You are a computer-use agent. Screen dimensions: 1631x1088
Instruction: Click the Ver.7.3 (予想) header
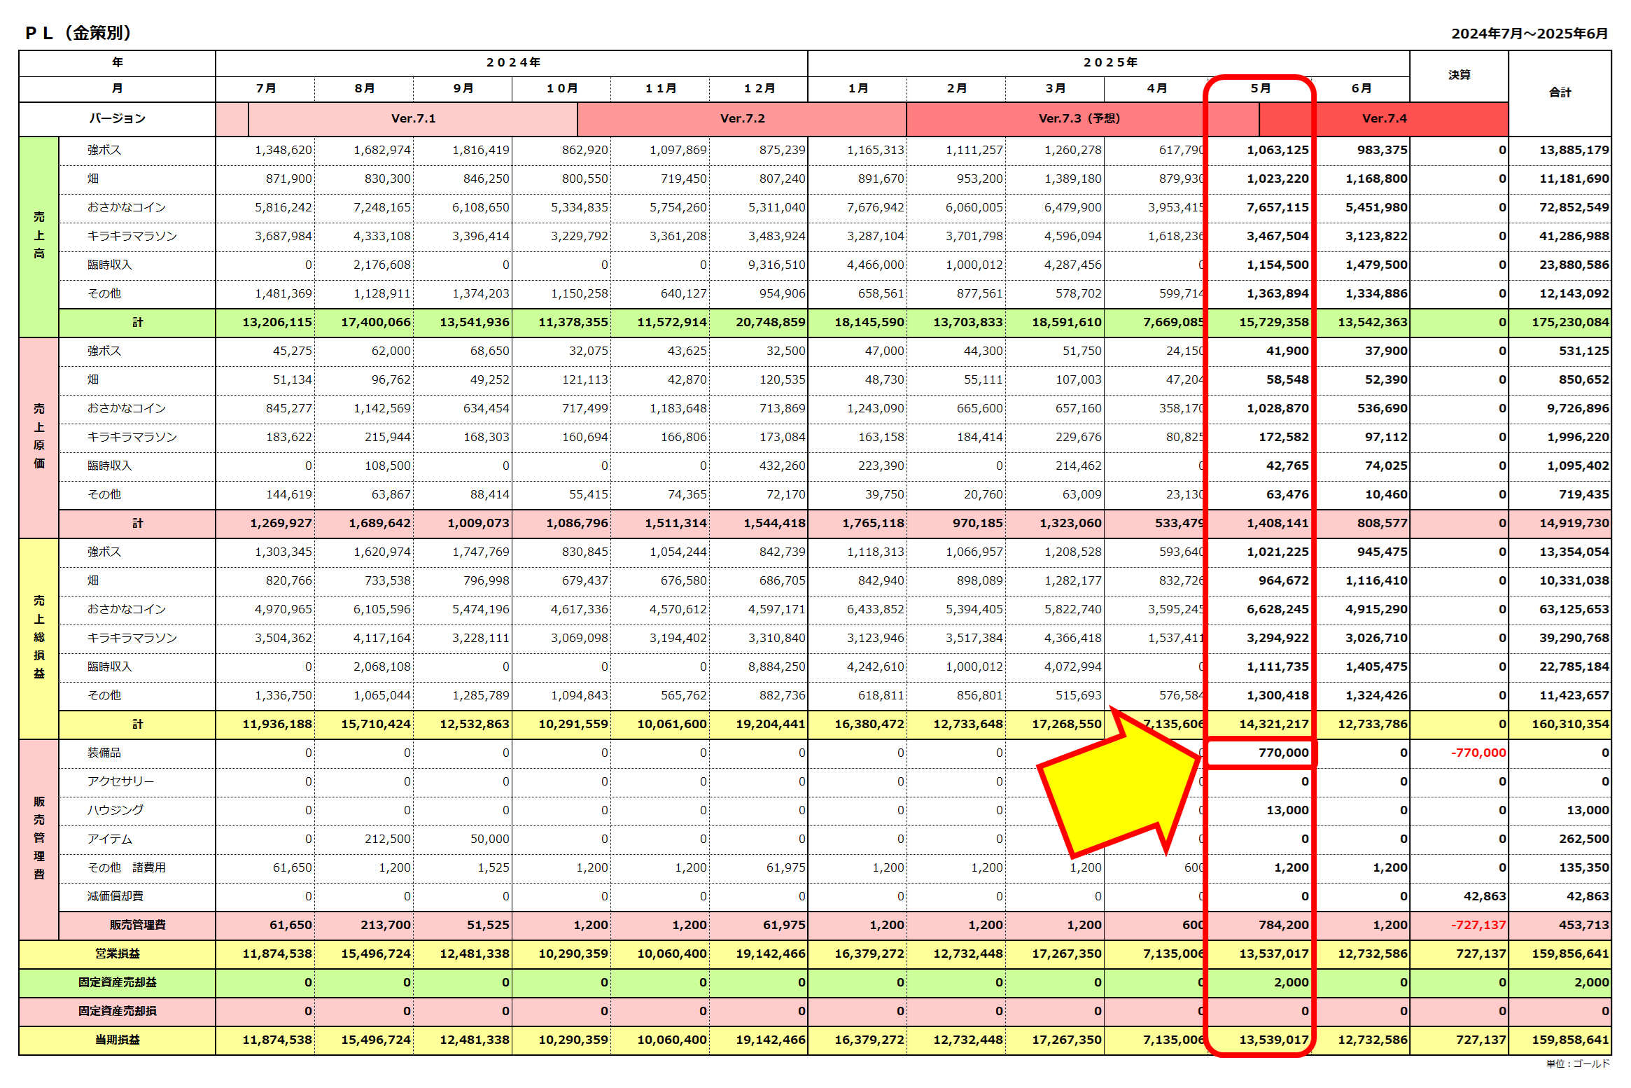(x=1078, y=118)
